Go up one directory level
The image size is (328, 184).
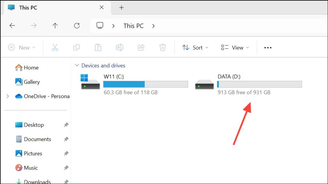(x=55, y=26)
